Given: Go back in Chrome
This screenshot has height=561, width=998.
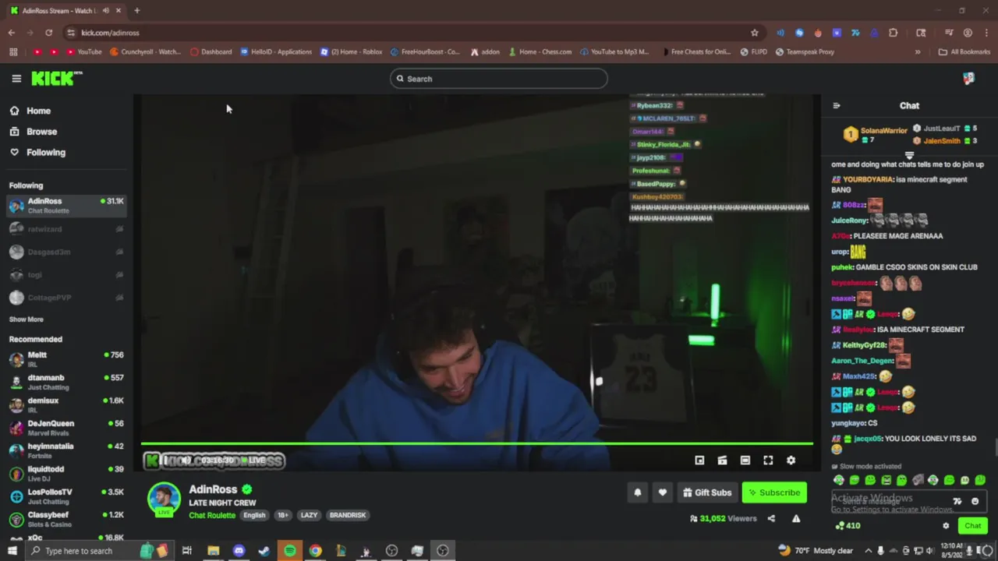Looking at the screenshot, I should coord(12,33).
